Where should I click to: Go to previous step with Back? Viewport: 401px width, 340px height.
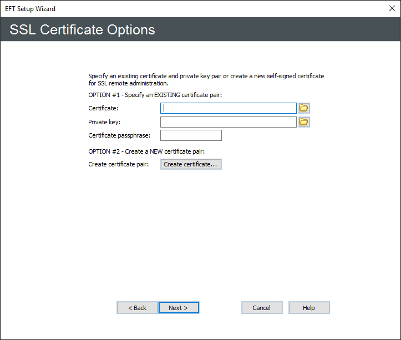coord(137,308)
